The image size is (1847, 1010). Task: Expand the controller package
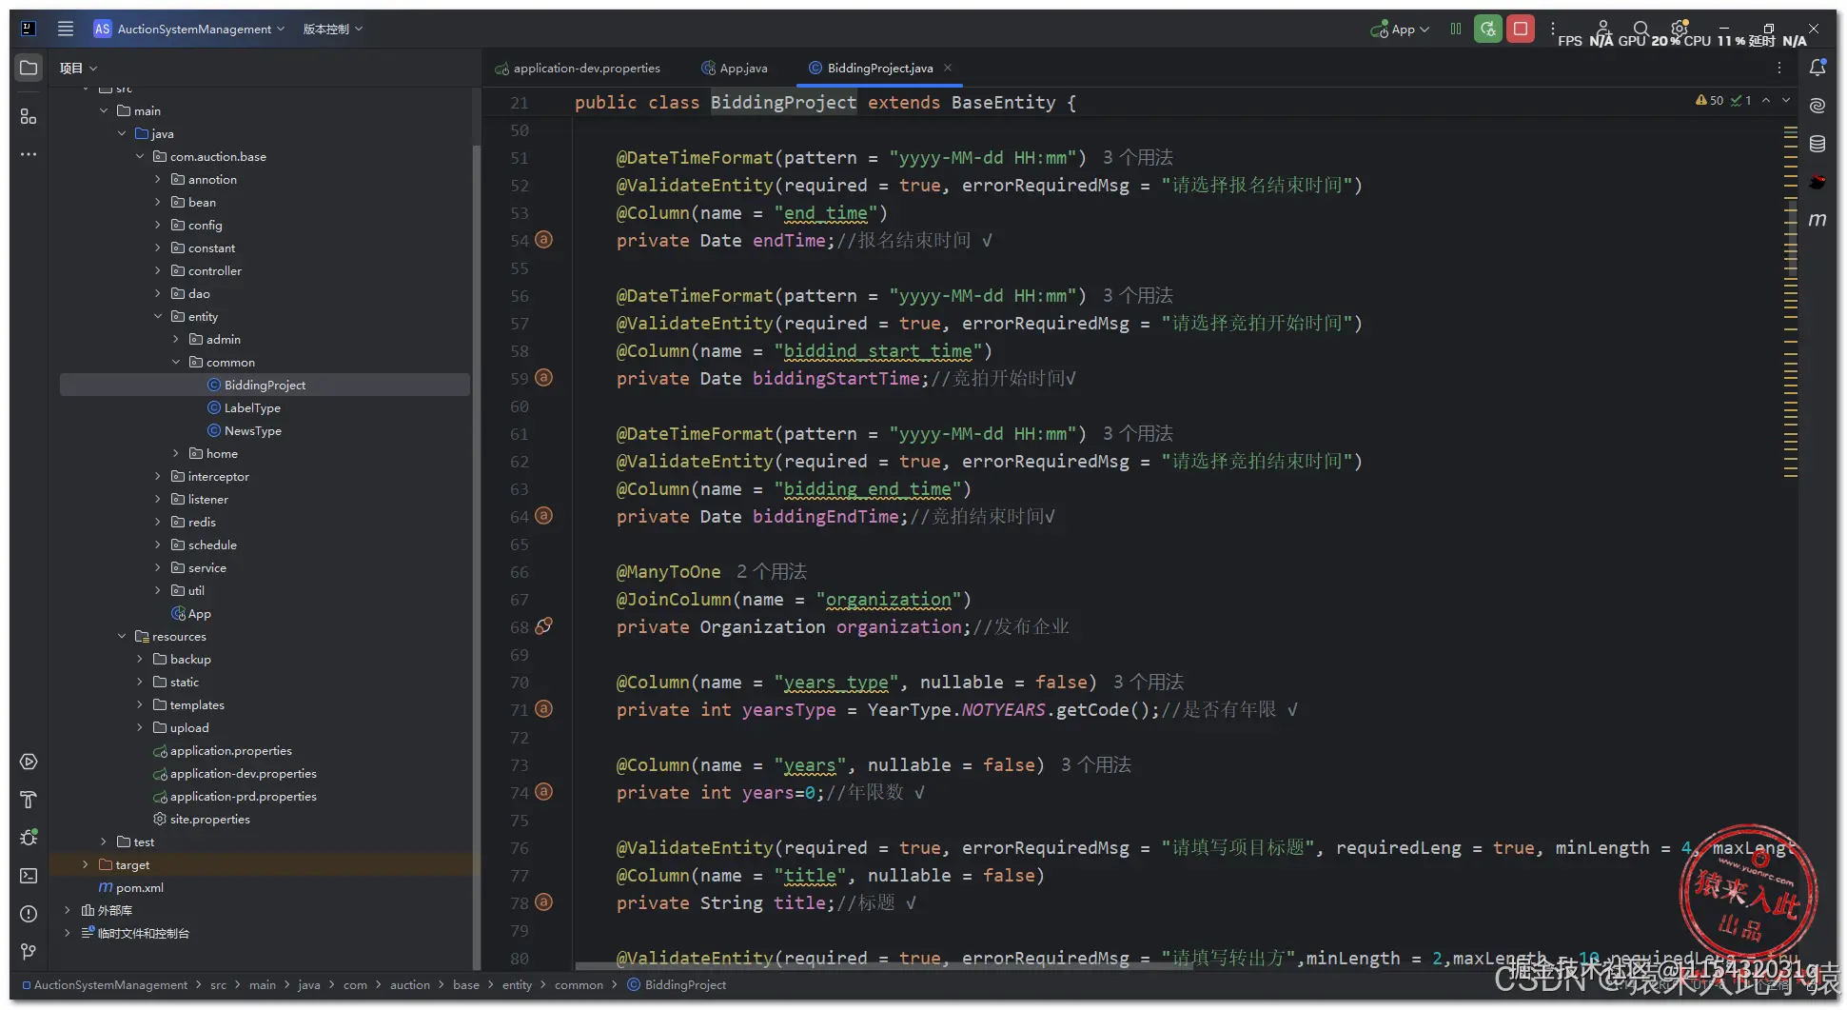click(158, 270)
